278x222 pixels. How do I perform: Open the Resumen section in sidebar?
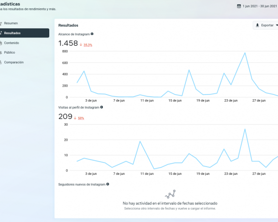pos(11,23)
